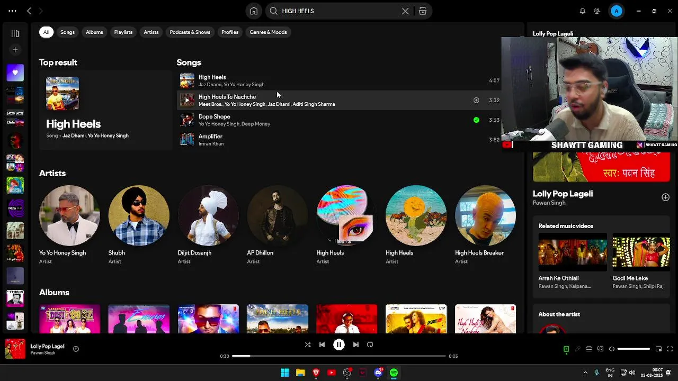Open the playback Queue
The height and width of the screenshot is (381, 678).
(x=589, y=349)
